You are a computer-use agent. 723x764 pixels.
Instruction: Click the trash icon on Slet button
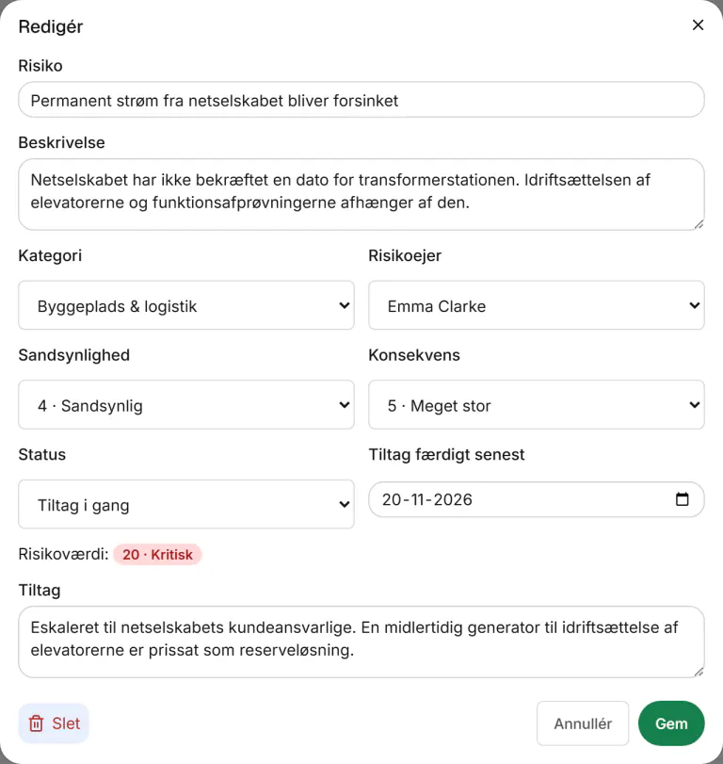(36, 723)
